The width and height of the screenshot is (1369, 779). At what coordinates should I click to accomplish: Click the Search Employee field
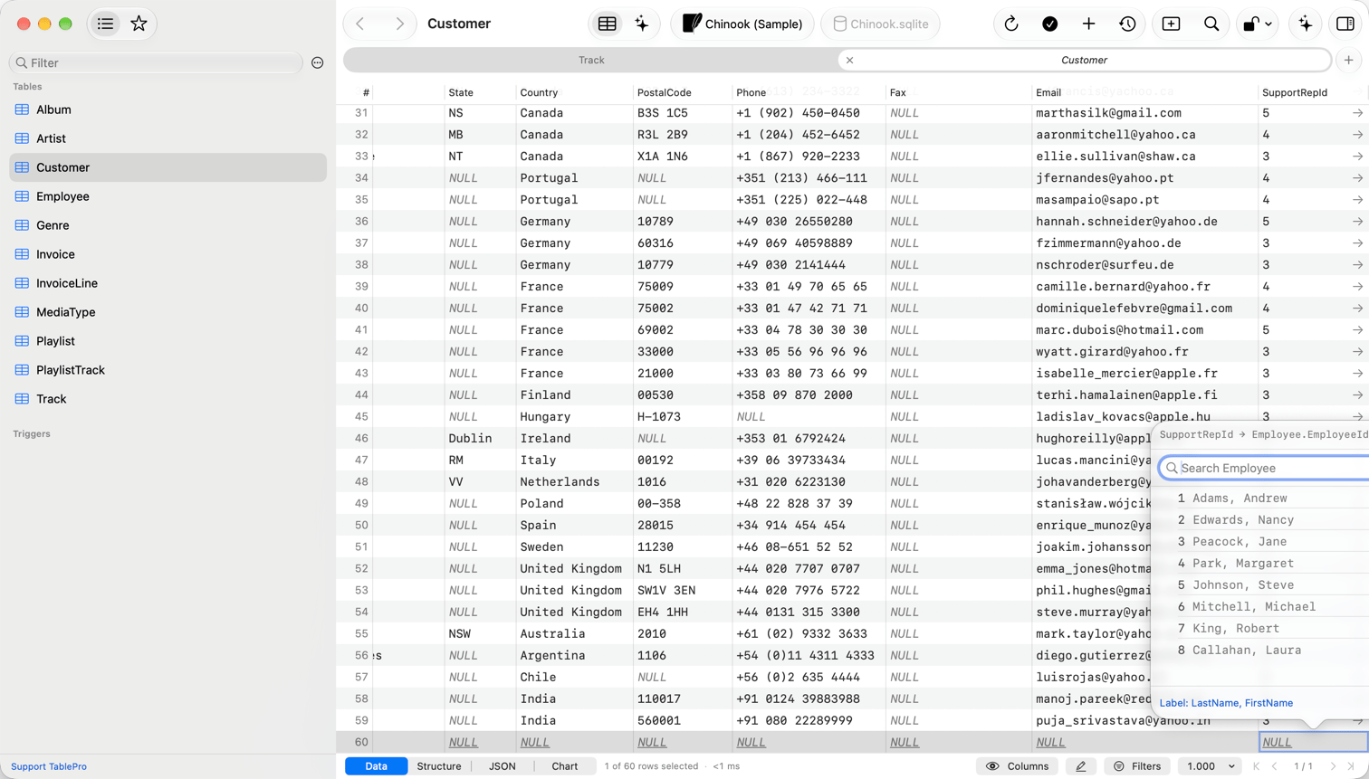(x=1266, y=468)
